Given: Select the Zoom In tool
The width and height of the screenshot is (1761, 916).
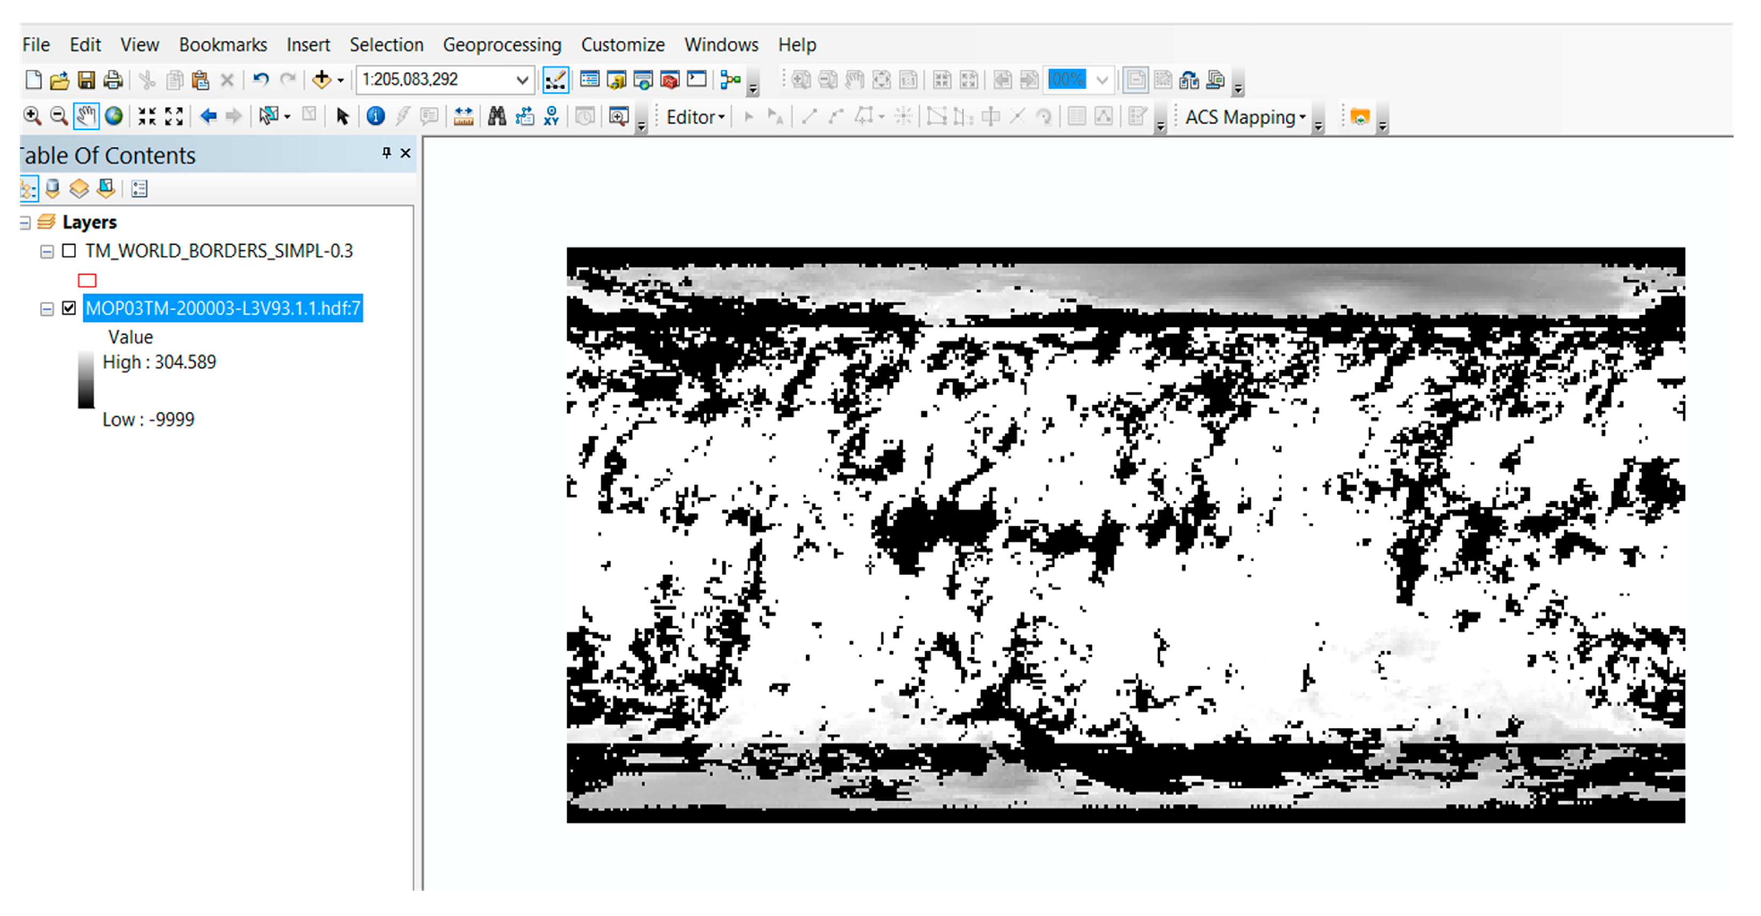Looking at the screenshot, I should (33, 116).
